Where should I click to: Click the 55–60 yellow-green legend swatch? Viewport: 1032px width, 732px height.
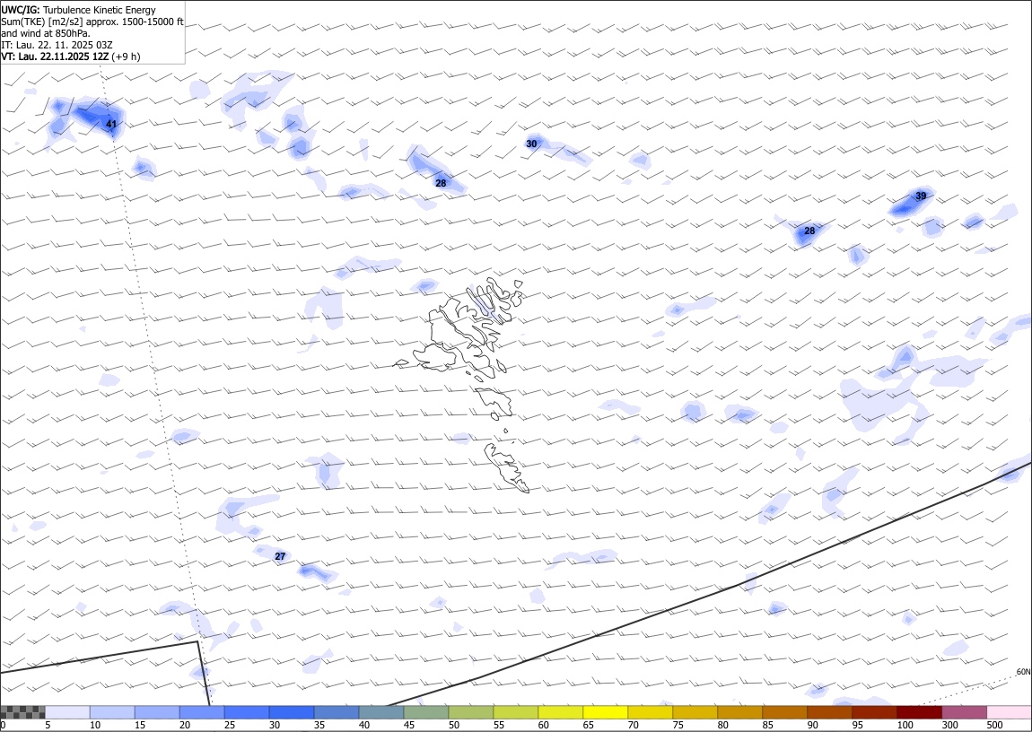tap(515, 712)
